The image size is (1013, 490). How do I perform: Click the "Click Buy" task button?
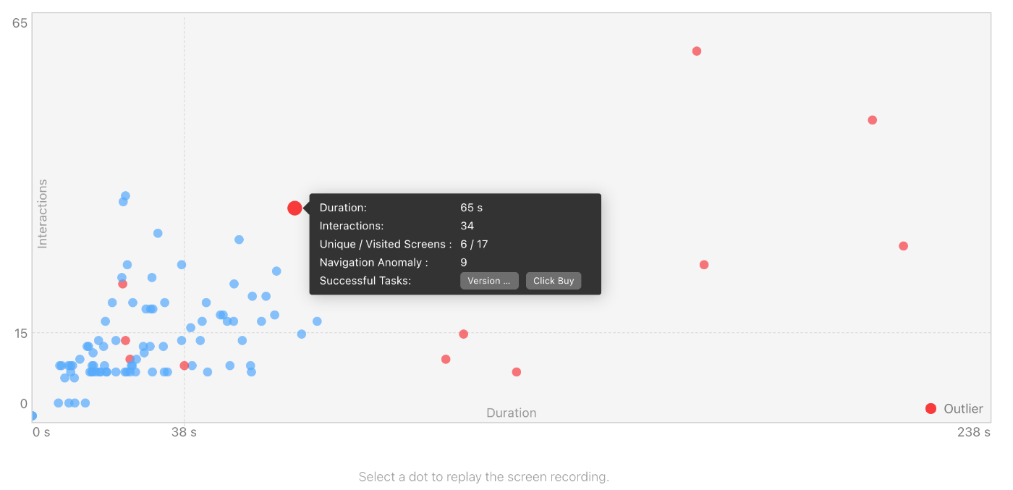554,281
